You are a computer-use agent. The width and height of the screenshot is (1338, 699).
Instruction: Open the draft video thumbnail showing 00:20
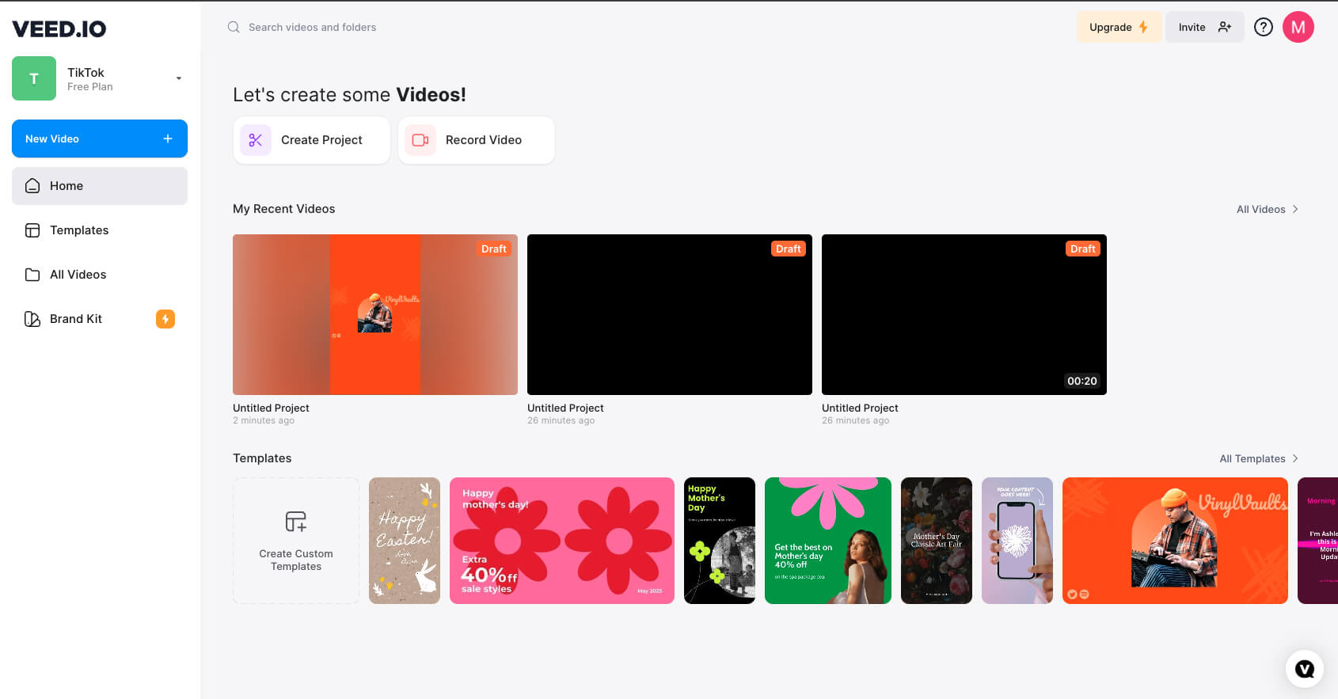[964, 314]
